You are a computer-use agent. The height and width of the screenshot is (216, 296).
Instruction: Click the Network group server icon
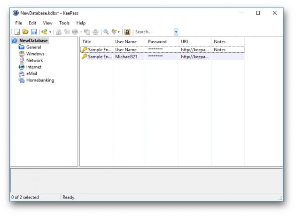tap(22, 60)
